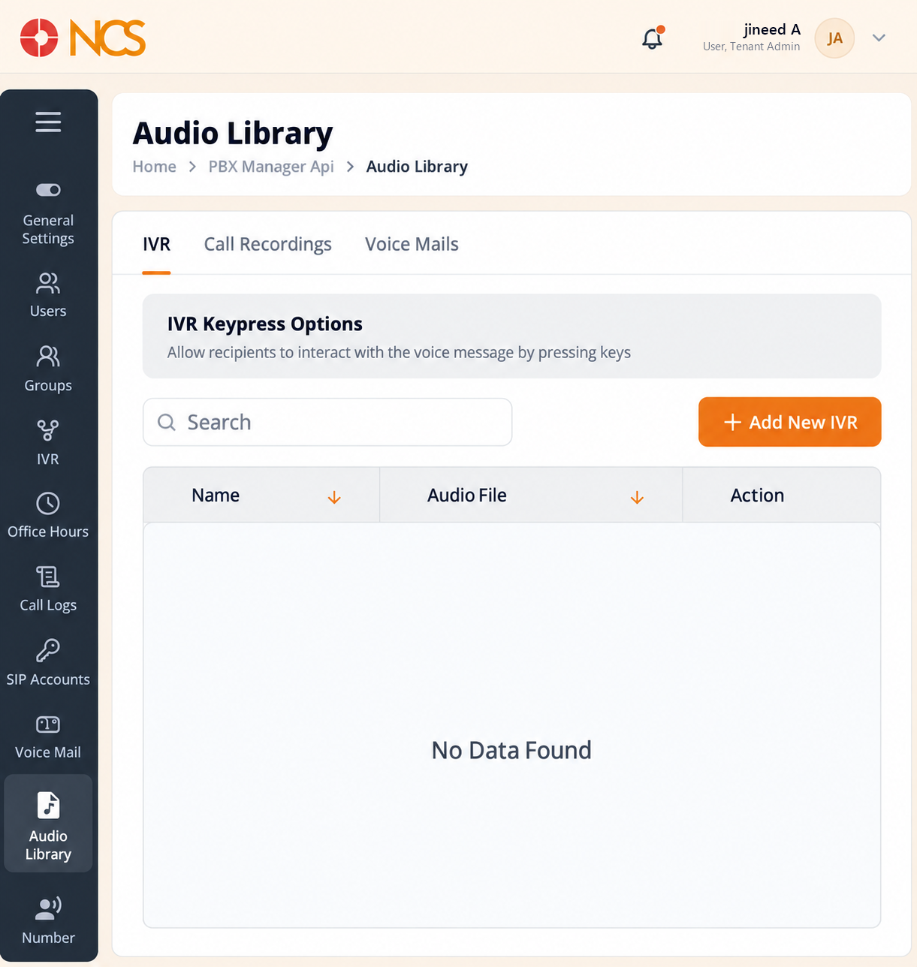Open the Groups sidebar icon
Image resolution: width=917 pixels, height=967 pixels.
[x=48, y=356]
